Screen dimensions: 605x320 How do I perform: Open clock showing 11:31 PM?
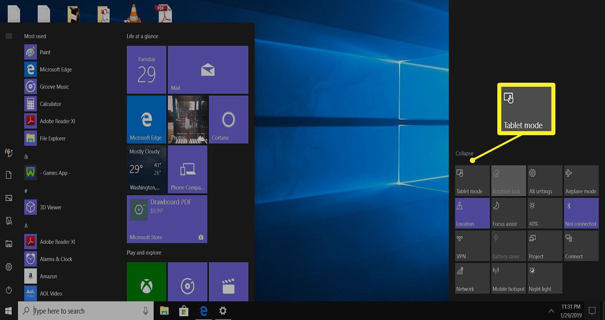[571, 311]
